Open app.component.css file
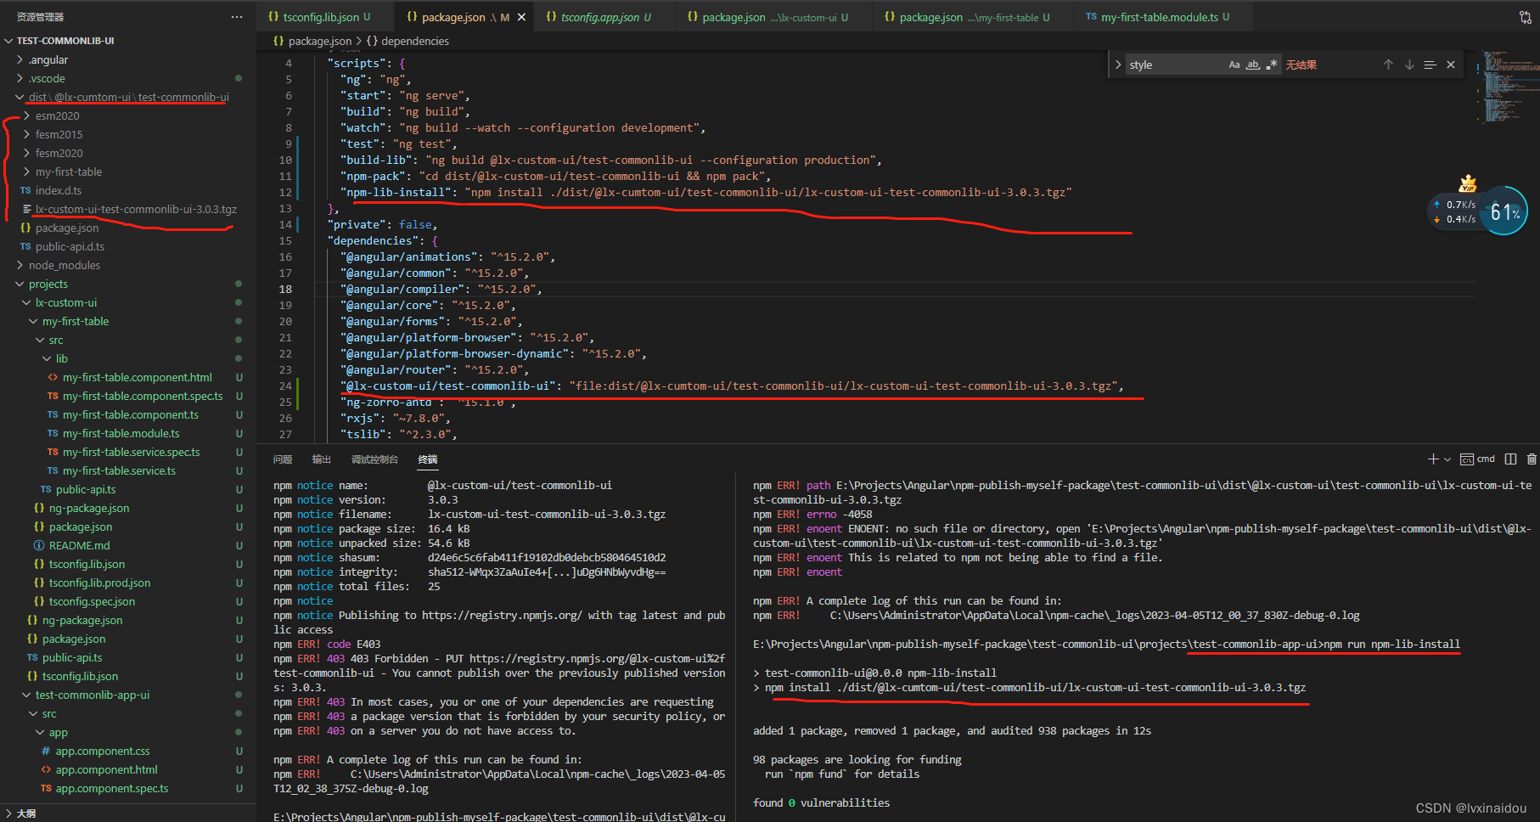The width and height of the screenshot is (1540, 822). 103,751
